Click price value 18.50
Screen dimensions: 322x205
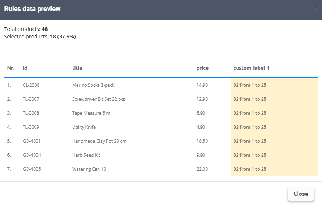pos(202,141)
